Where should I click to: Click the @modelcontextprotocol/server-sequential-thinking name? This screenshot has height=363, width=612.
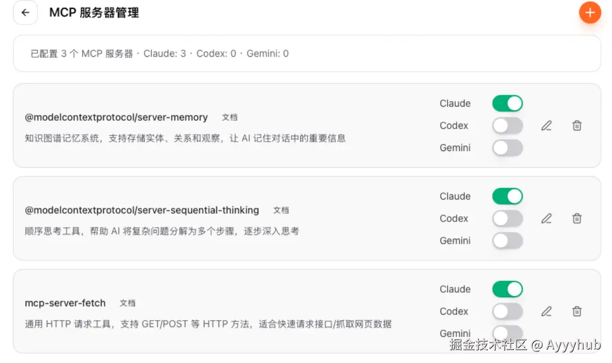[x=142, y=210]
